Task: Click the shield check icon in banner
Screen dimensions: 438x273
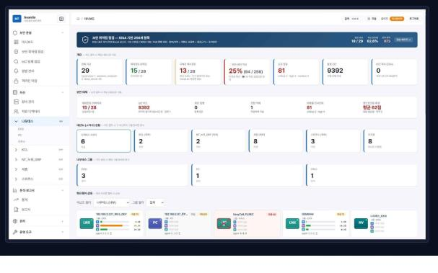Action: pyautogui.click(x=85, y=40)
